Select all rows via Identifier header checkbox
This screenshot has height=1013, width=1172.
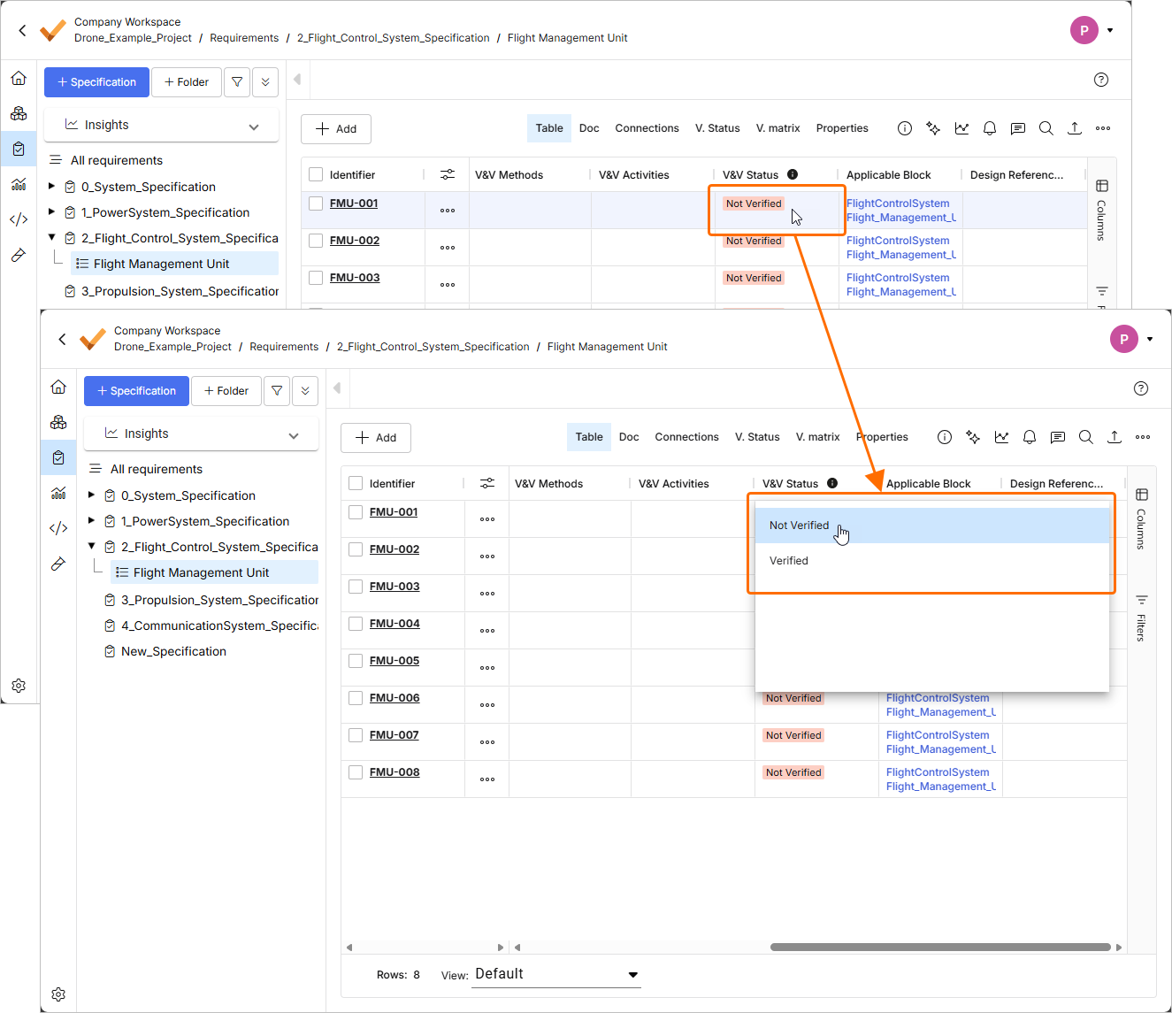click(x=356, y=483)
